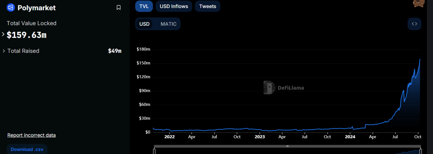This screenshot has height=154, width=433.
Task: Switch to the USD Inflows tab
Action: pyautogui.click(x=174, y=6)
